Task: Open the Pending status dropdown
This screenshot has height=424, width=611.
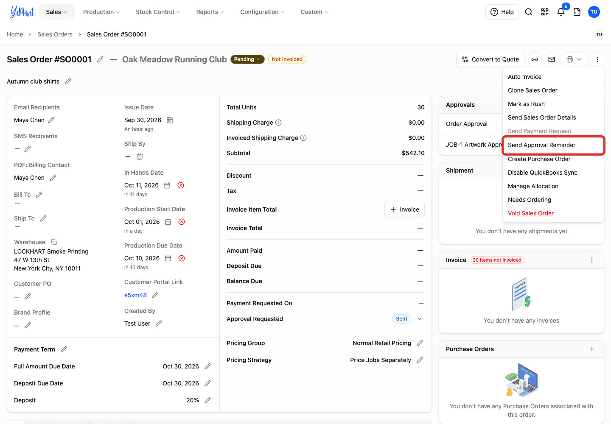Action: click(247, 59)
